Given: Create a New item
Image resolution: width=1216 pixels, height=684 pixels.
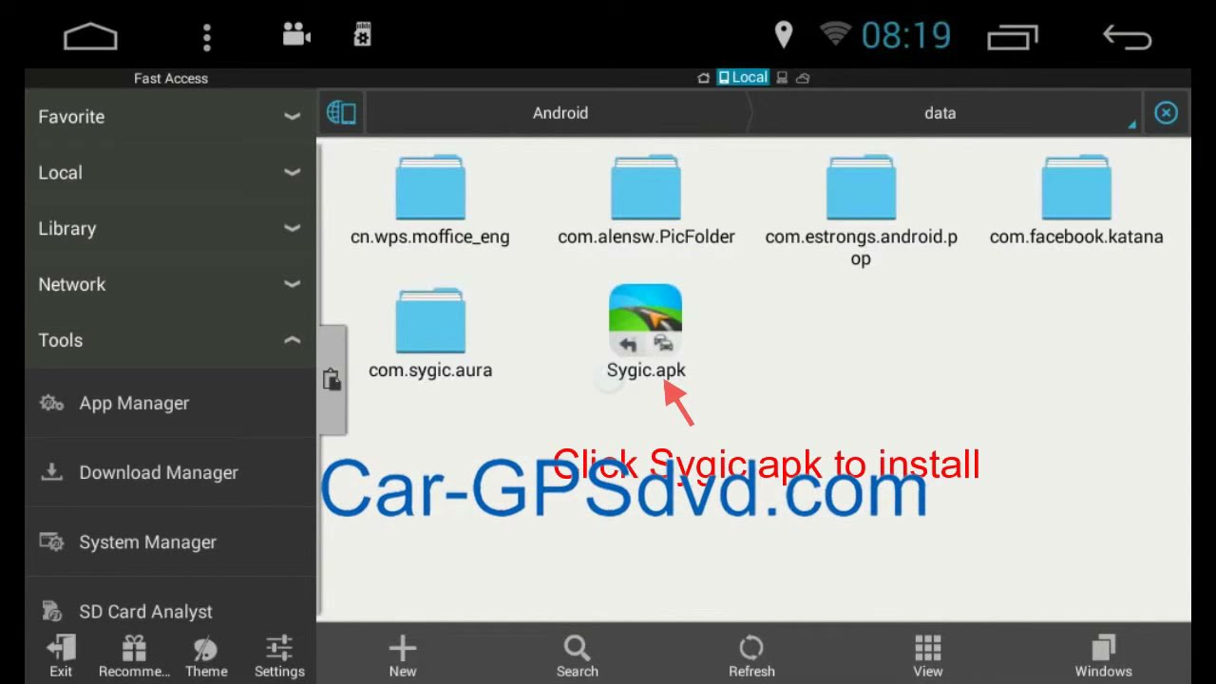Looking at the screenshot, I should pyautogui.click(x=403, y=656).
